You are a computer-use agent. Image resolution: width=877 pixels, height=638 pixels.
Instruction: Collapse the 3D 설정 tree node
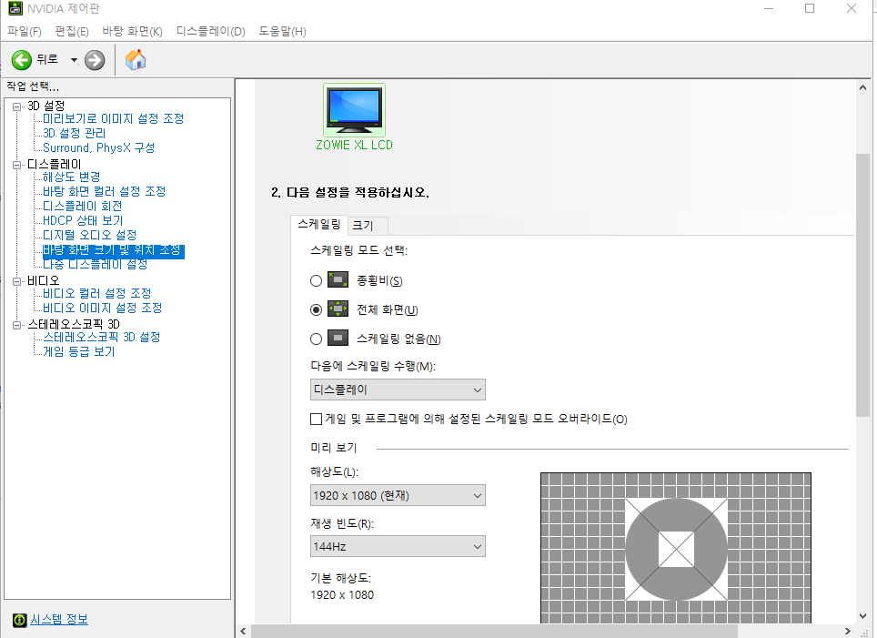click(16, 106)
